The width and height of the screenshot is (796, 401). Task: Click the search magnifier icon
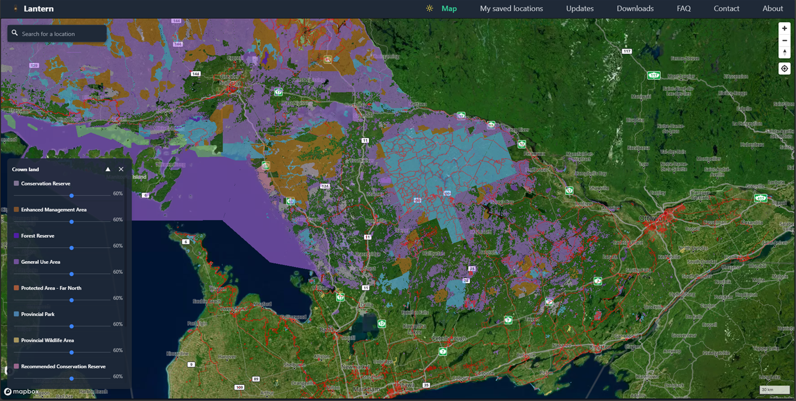click(x=15, y=33)
